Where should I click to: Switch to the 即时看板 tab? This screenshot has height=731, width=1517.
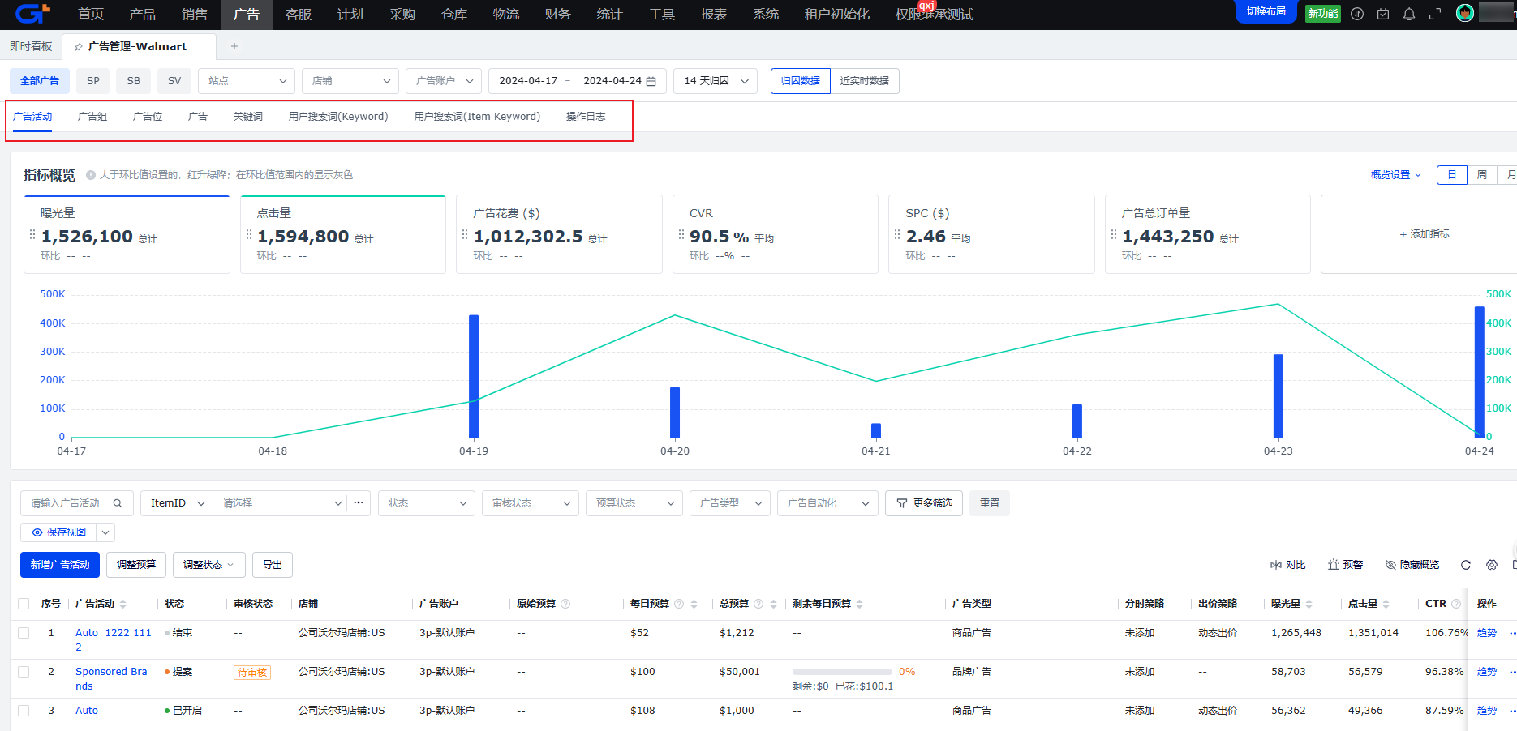tap(31, 46)
